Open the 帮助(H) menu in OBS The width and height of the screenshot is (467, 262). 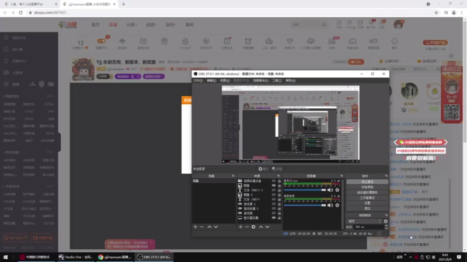[290, 80]
